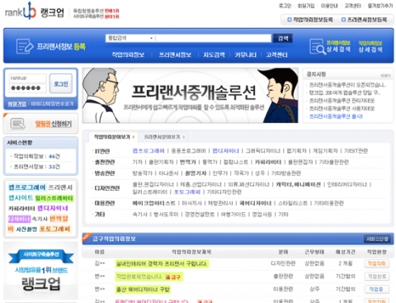Click the 사이트구축솔루션 랭크업 side banner
This screenshot has width=396, height=303.
[x=40, y=271]
